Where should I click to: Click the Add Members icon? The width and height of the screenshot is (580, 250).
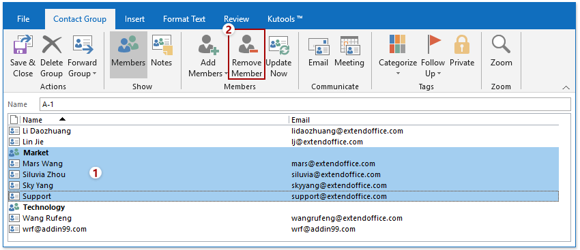click(208, 44)
